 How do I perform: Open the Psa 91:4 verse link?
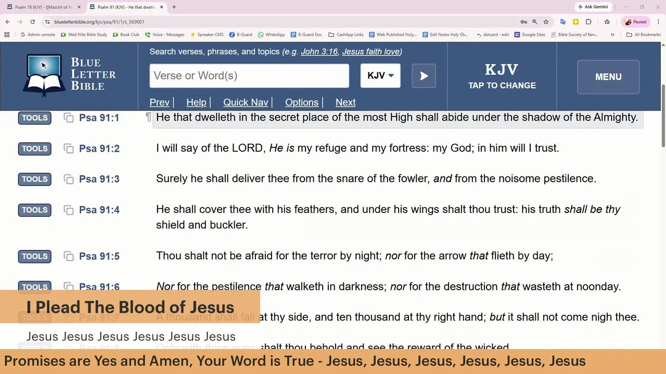[99, 210]
